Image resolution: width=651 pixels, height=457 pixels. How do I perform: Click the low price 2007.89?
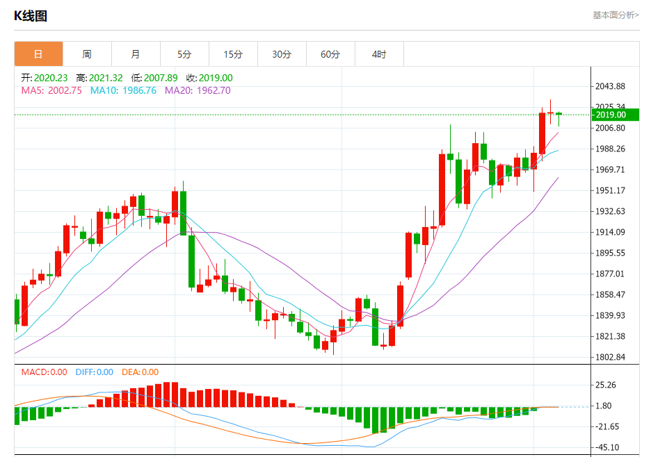point(161,78)
